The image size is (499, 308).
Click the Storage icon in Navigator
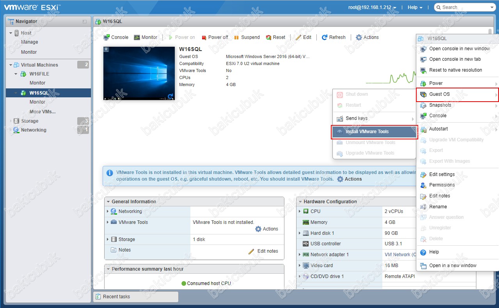(x=16, y=121)
